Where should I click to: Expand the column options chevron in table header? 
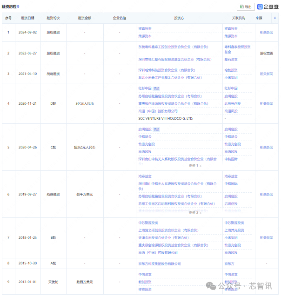[x=275, y=18]
